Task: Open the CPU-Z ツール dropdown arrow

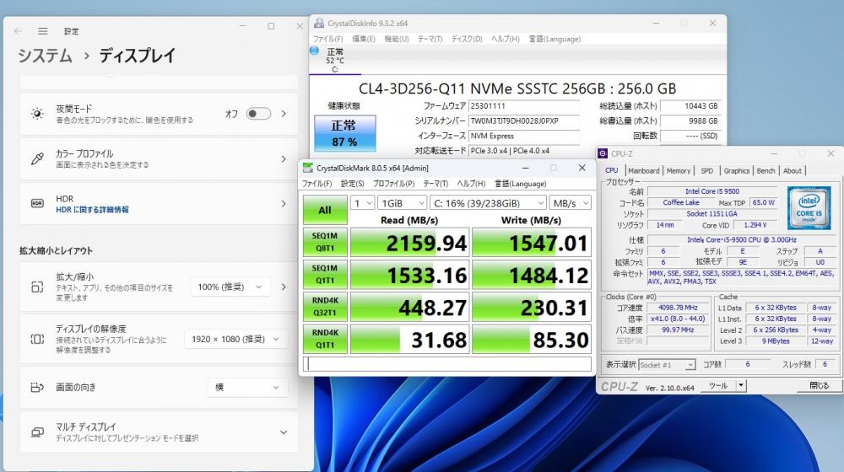Action: (741, 385)
